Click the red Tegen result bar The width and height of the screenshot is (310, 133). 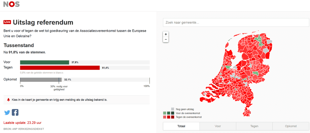[x=60, y=68]
